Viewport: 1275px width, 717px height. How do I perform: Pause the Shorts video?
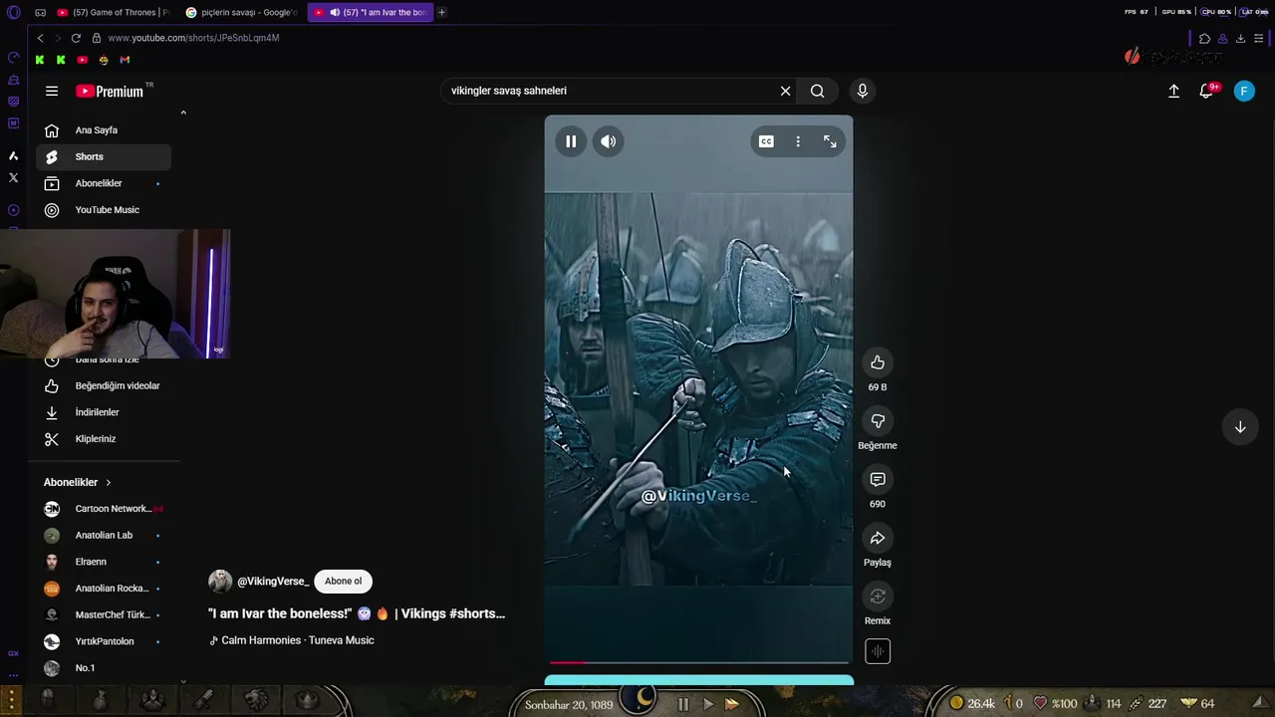[x=571, y=141]
